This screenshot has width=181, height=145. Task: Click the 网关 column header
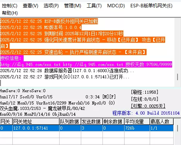pos(6,121)
